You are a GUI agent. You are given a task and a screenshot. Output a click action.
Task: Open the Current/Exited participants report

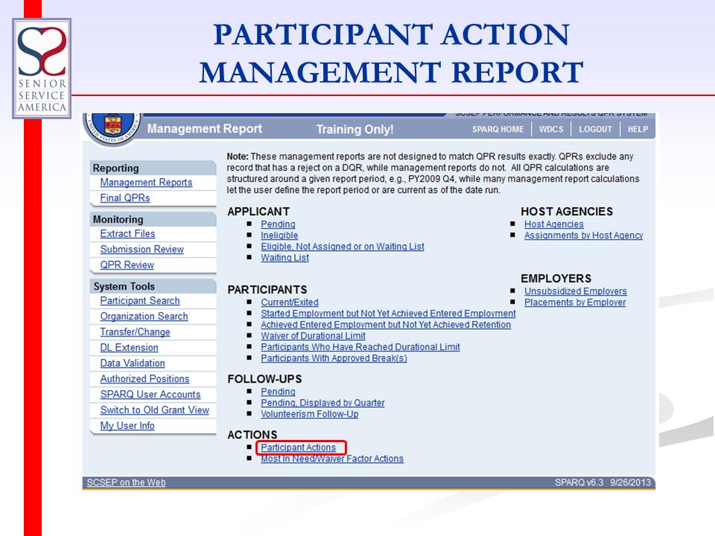tap(290, 302)
